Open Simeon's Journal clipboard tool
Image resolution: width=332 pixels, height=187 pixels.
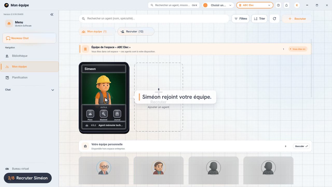pyautogui.click(x=117, y=114)
